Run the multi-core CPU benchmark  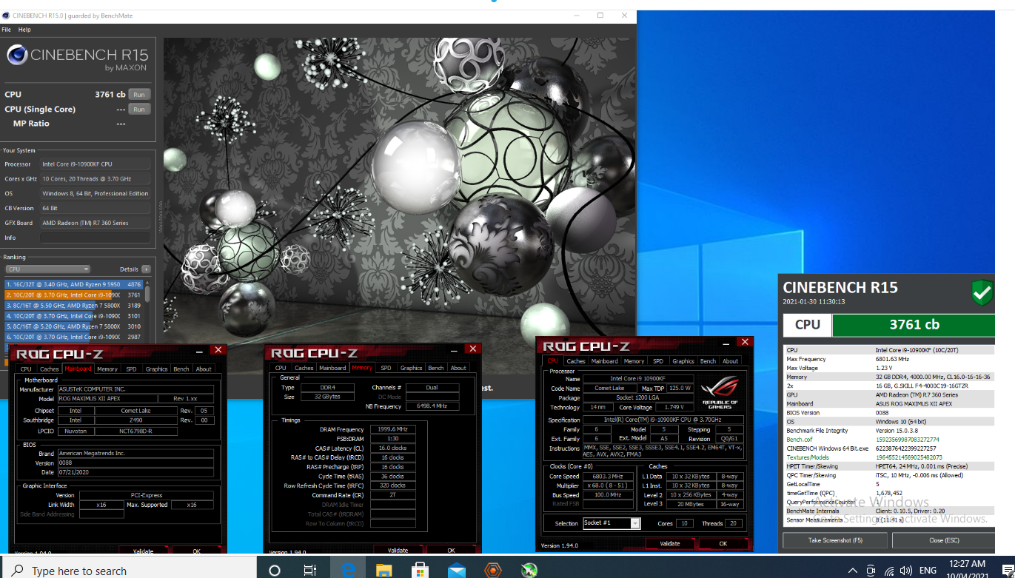[138, 94]
